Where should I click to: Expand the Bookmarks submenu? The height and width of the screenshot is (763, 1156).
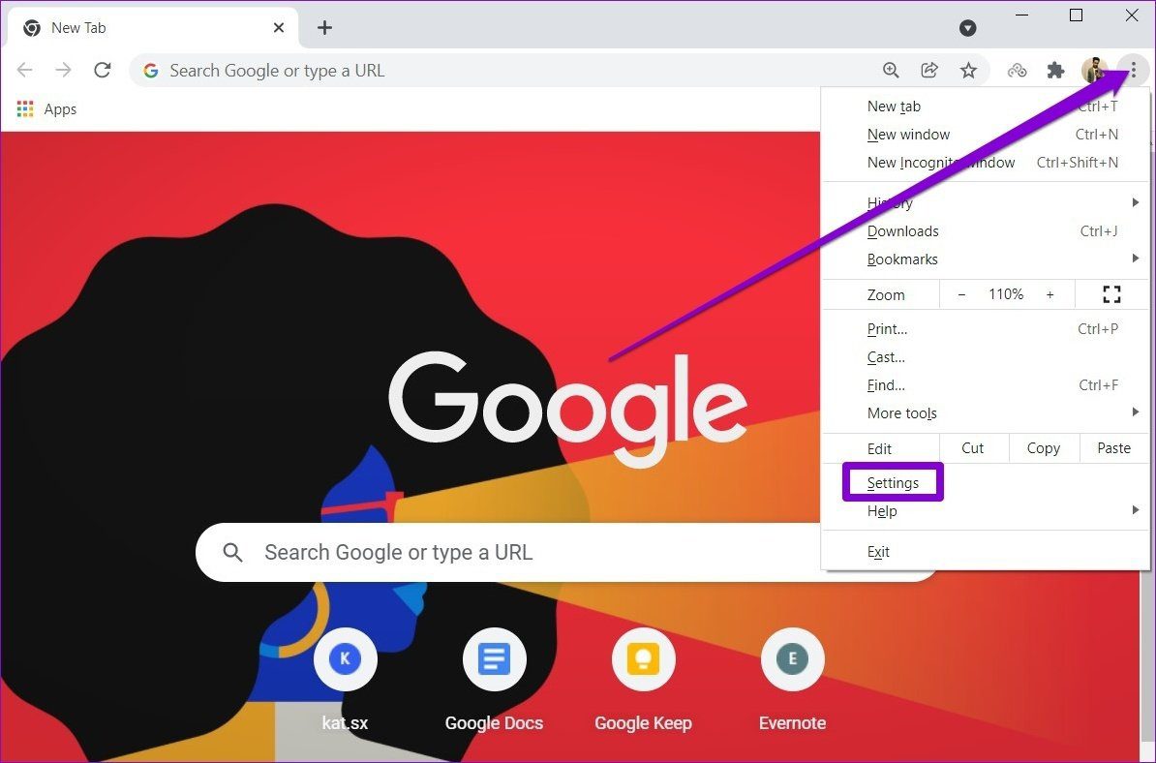tap(986, 259)
